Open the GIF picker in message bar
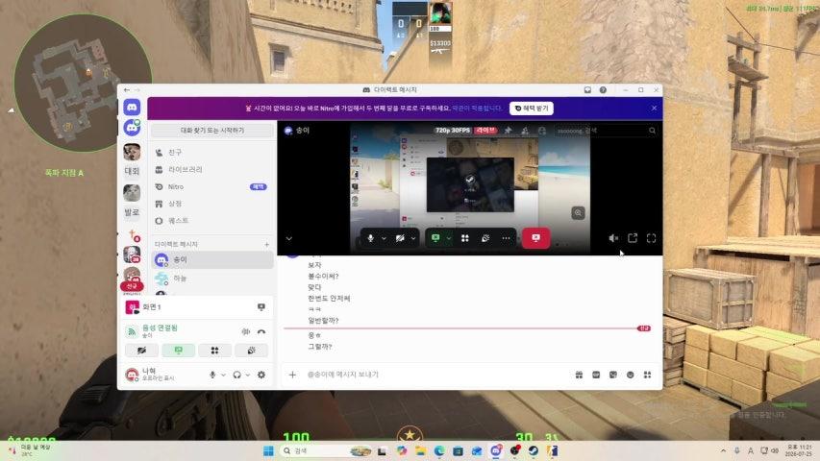Image resolution: width=820 pixels, height=461 pixels. pyautogui.click(x=596, y=375)
